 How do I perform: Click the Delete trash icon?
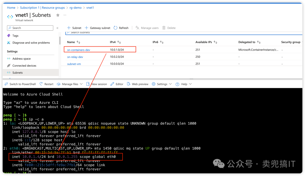(x=164, y=28)
